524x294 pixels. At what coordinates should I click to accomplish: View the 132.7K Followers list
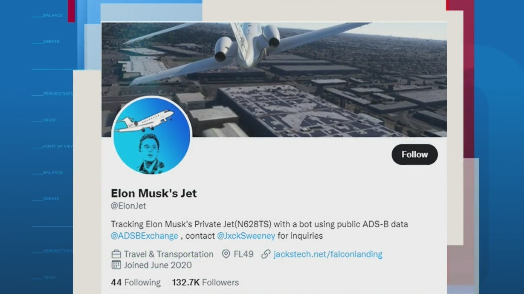coord(206,283)
